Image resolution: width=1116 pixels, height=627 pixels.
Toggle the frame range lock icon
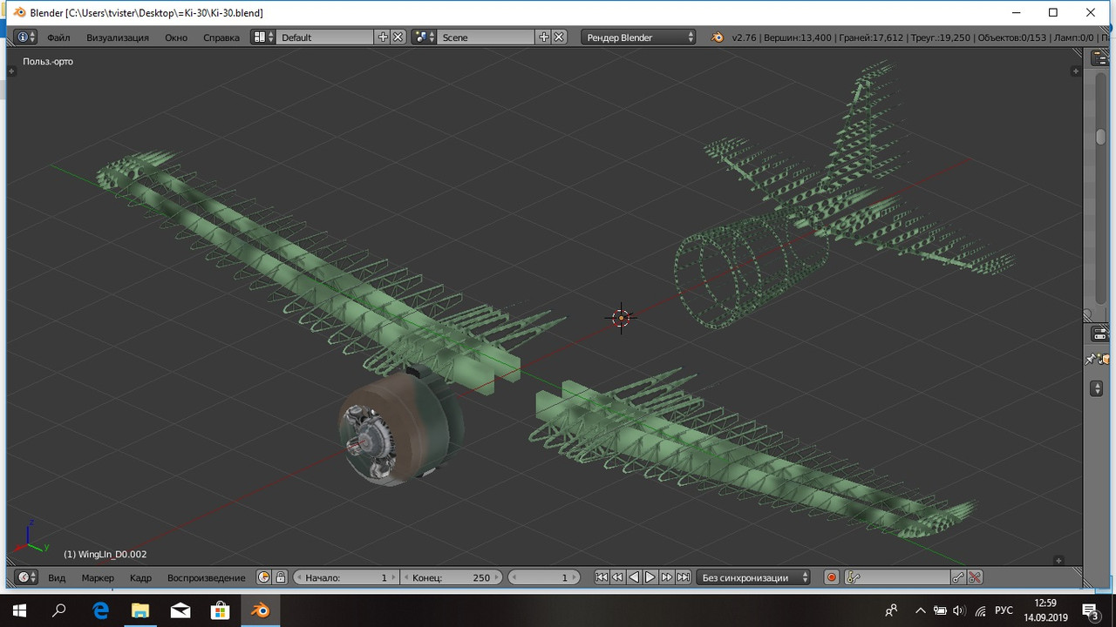(x=280, y=577)
